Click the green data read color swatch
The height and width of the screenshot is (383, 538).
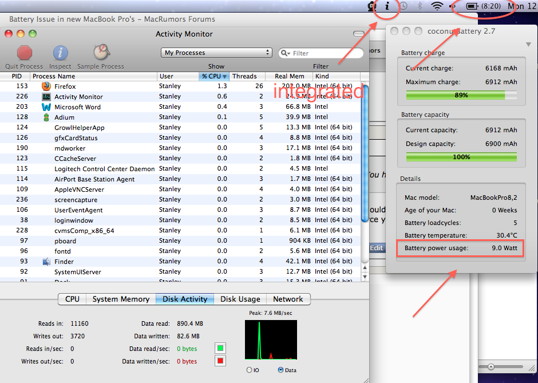[220, 348]
